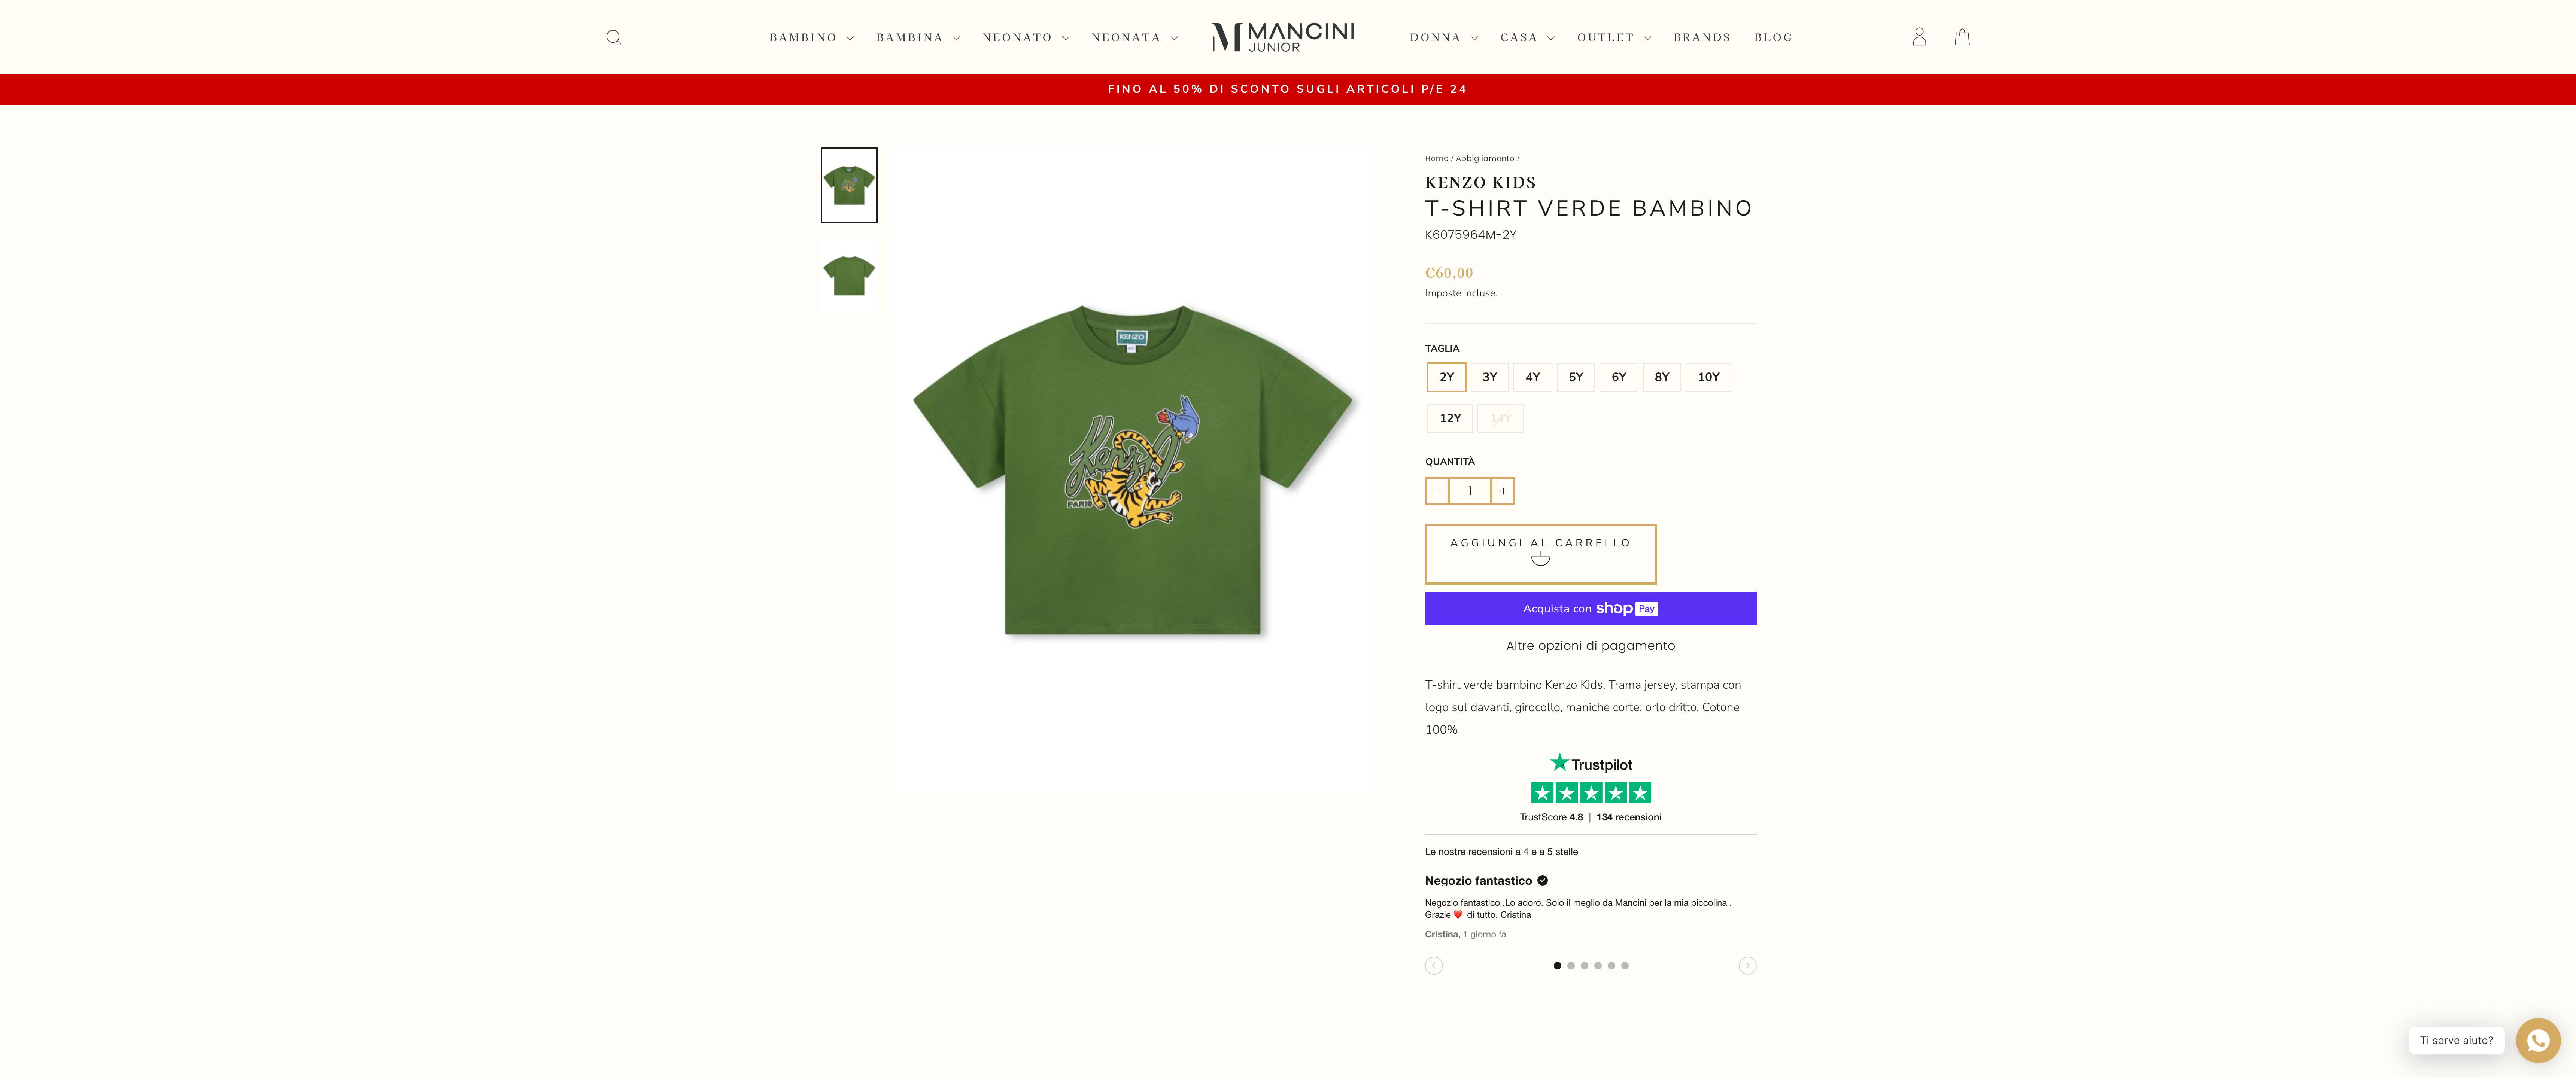Open the shopping bag cart icon
Image resolution: width=2576 pixels, height=1078 pixels.
click(x=1962, y=37)
